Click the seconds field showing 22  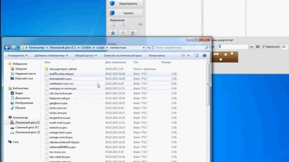[284, 47]
